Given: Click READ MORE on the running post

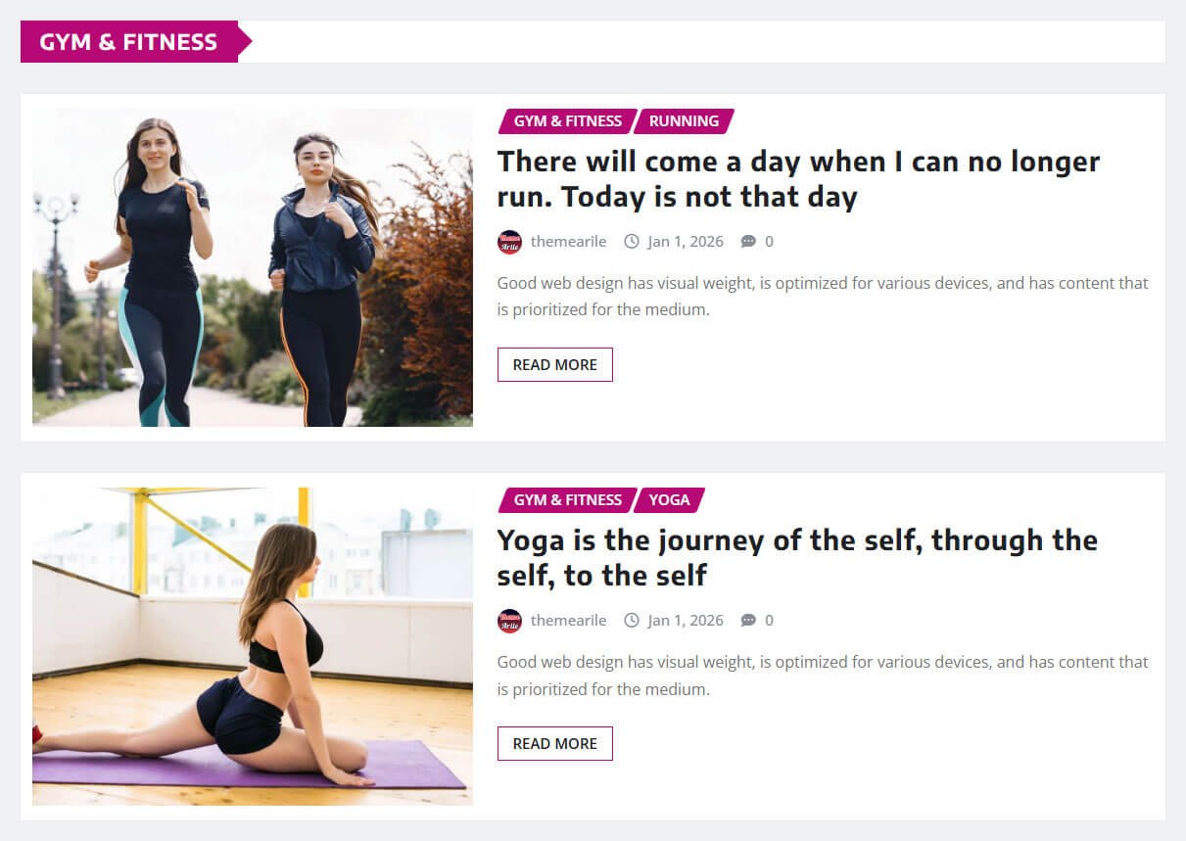Looking at the screenshot, I should click(x=555, y=364).
